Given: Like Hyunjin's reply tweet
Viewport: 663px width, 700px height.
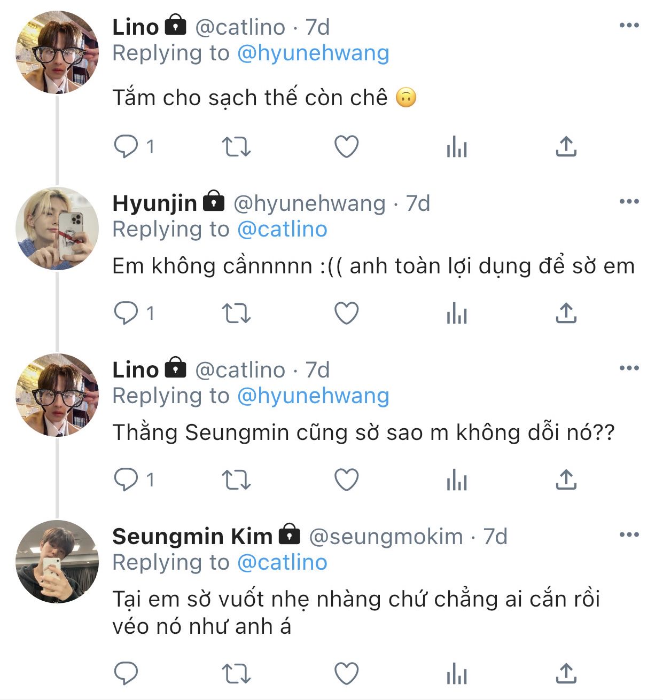Looking at the screenshot, I should (x=346, y=313).
